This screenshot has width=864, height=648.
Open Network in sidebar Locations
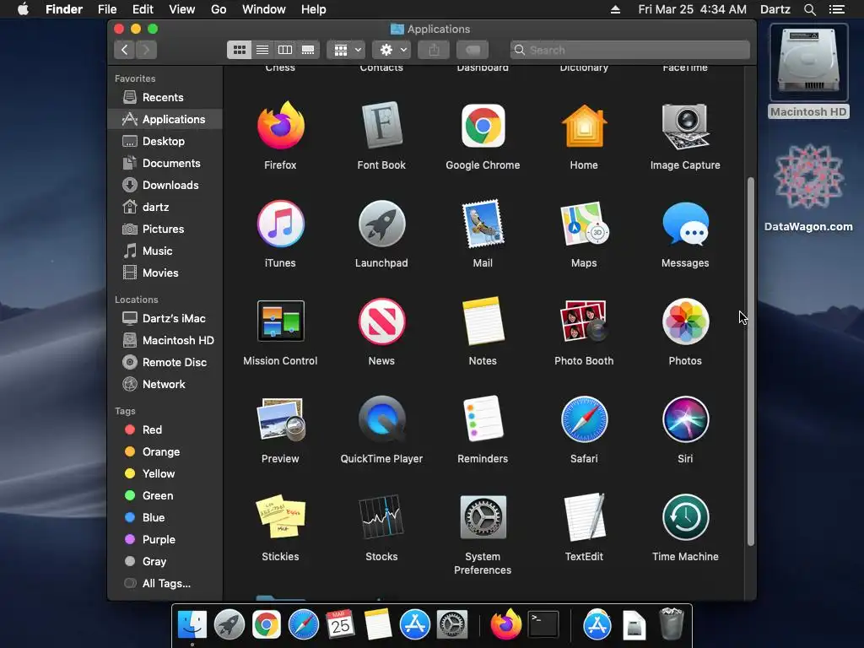coord(165,385)
